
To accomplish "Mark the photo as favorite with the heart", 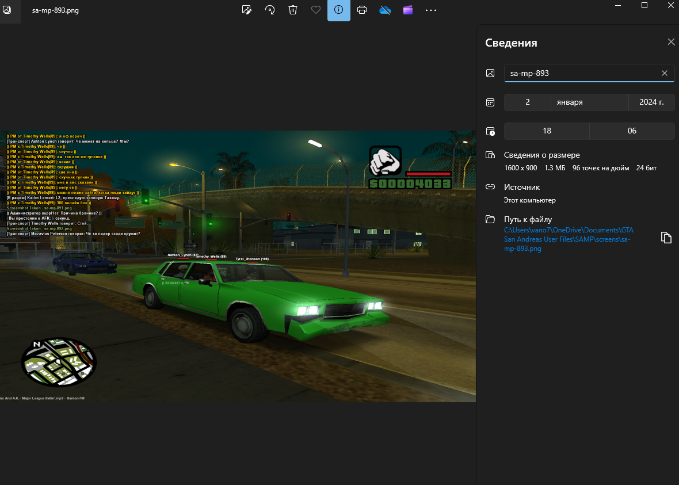I will click(x=316, y=10).
